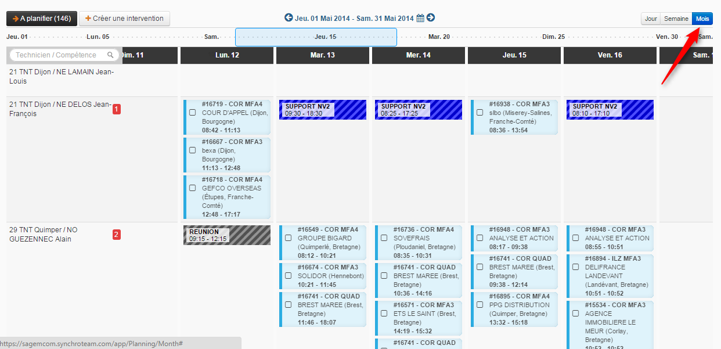
Task: Click red badge 2 beside GUEZENNEC Alain
Action: [x=117, y=235]
